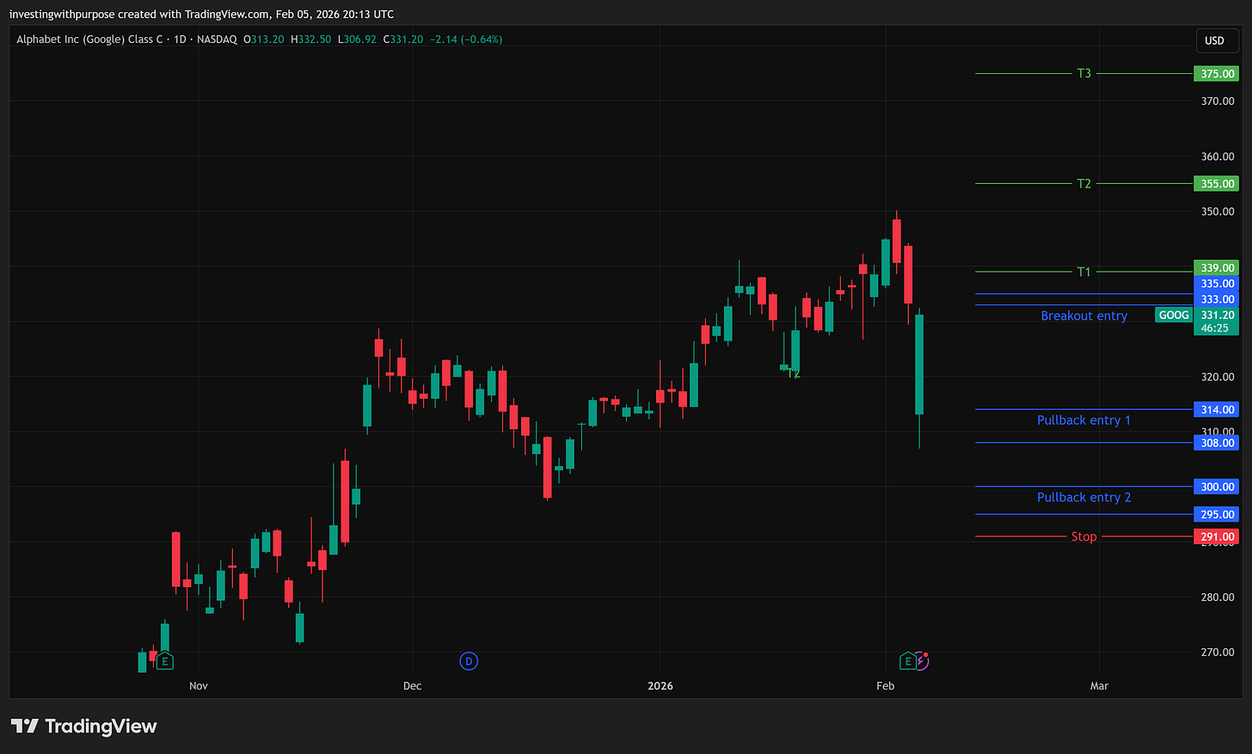This screenshot has height=754, width=1252.
Task: Click the 360.00 price axis label
Action: 1218,156
